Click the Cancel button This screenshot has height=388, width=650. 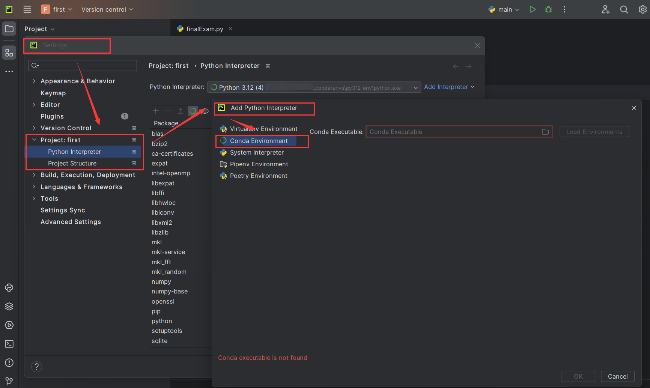coord(617,376)
